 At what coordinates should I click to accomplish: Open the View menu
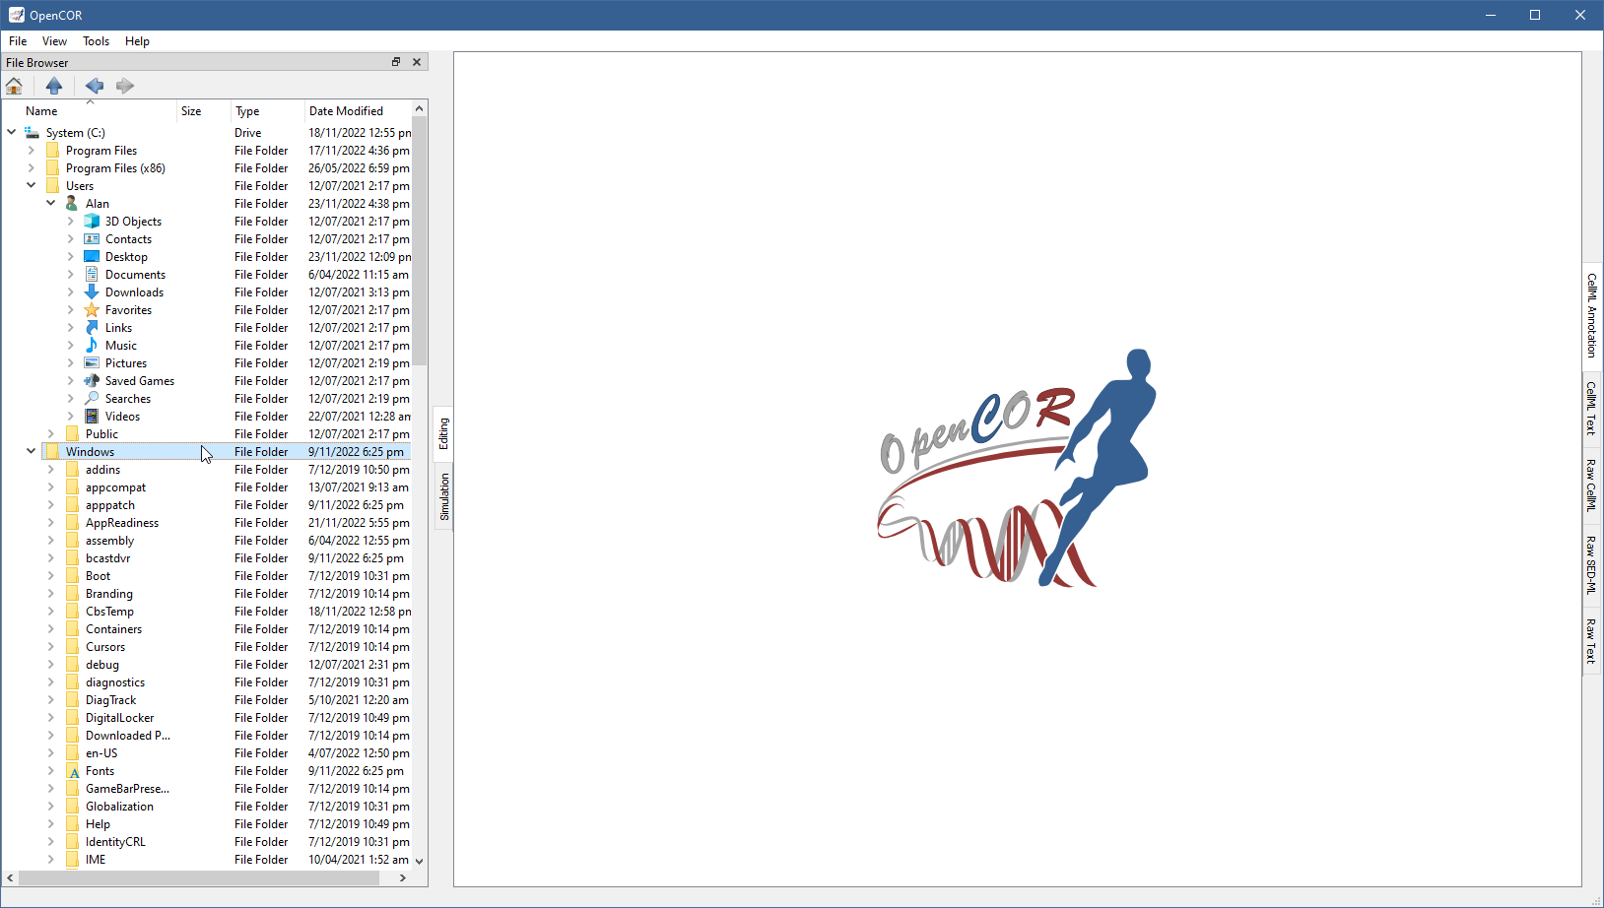click(x=54, y=41)
